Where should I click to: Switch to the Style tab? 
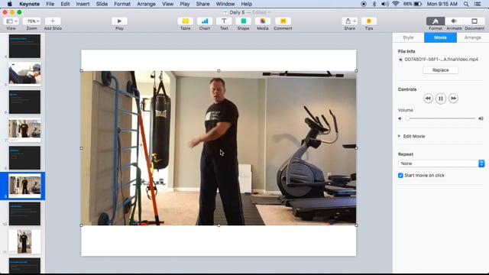408,37
